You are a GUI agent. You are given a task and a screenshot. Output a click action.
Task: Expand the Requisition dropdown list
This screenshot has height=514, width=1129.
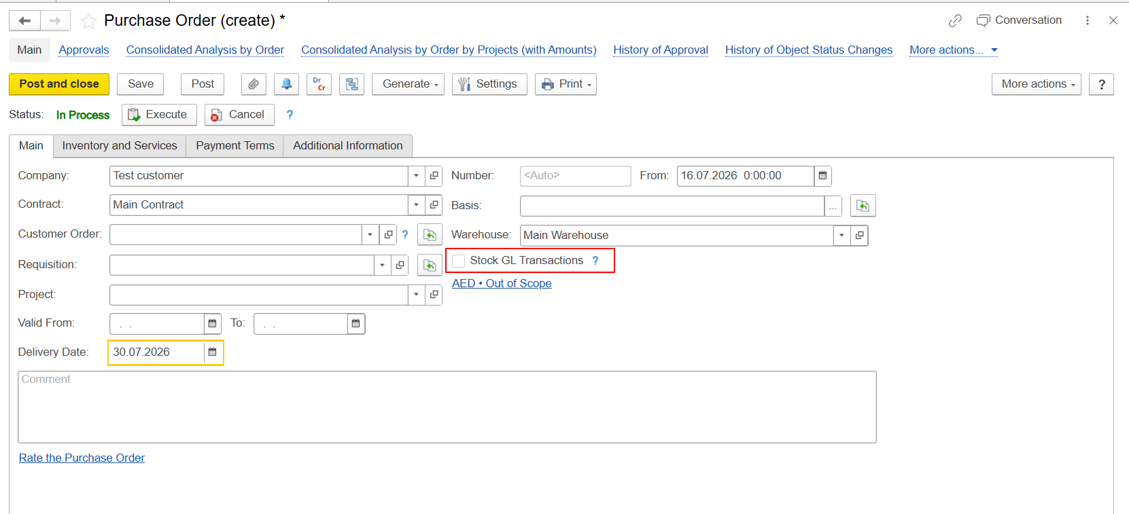(383, 265)
